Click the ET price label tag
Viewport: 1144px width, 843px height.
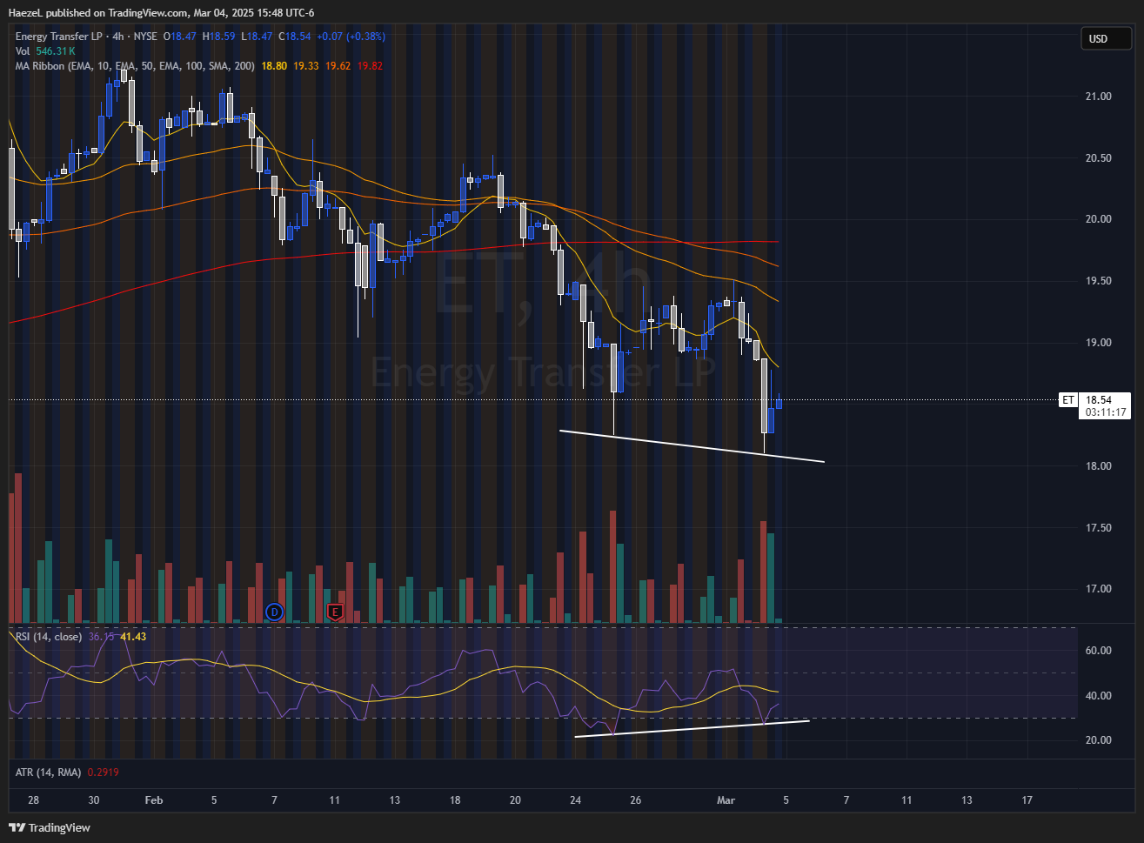click(x=1068, y=400)
